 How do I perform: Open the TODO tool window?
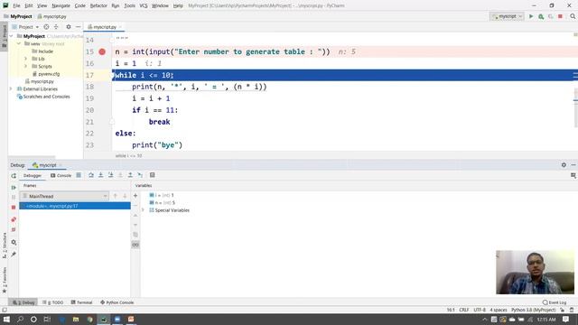click(x=52, y=302)
